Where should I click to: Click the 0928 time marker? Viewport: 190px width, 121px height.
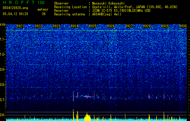pyautogui.click(x=147, y=26)
